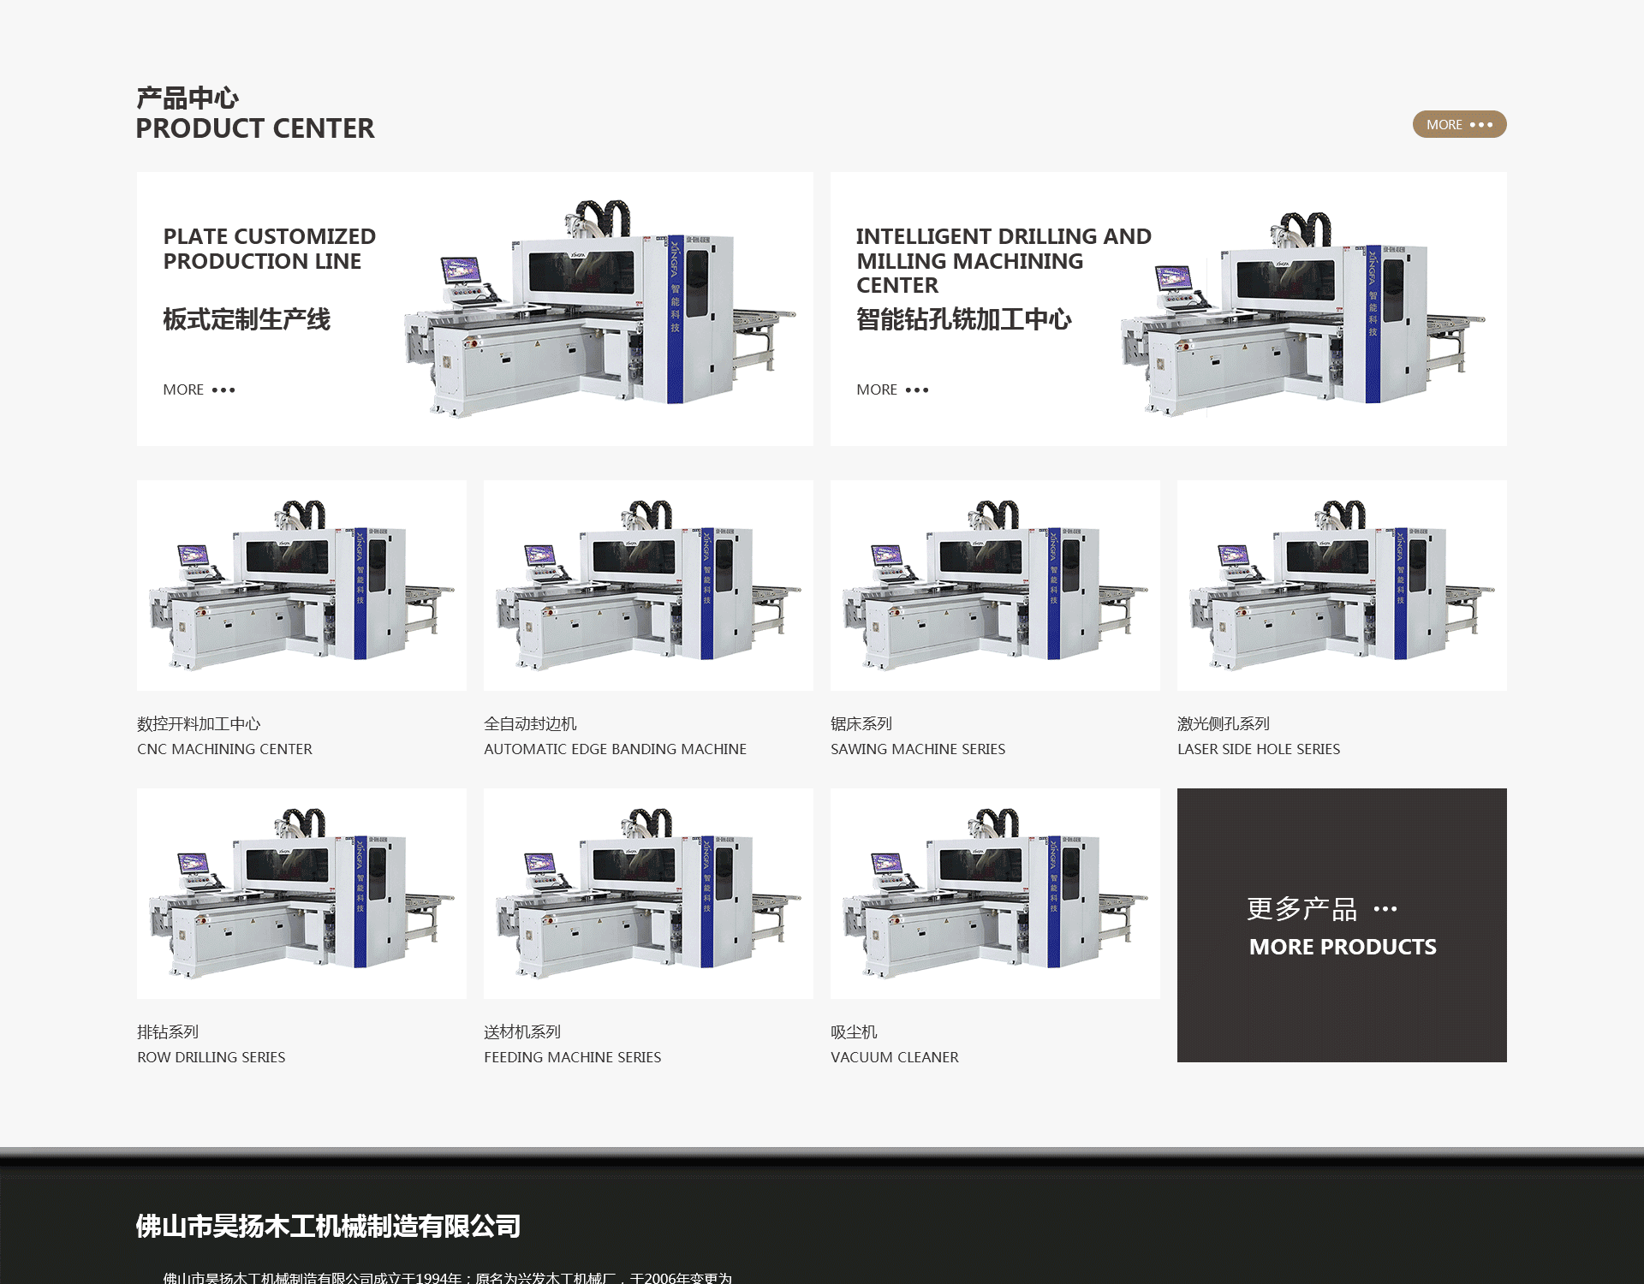The width and height of the screenshot is (1644, 1284).
Task: Open the Automatic Edge Banding Machine thumbnail
Action: pos(648,586)
